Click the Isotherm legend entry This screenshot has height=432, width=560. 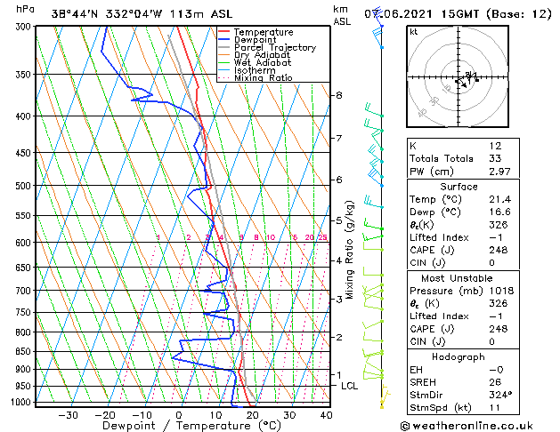point(247,70)
